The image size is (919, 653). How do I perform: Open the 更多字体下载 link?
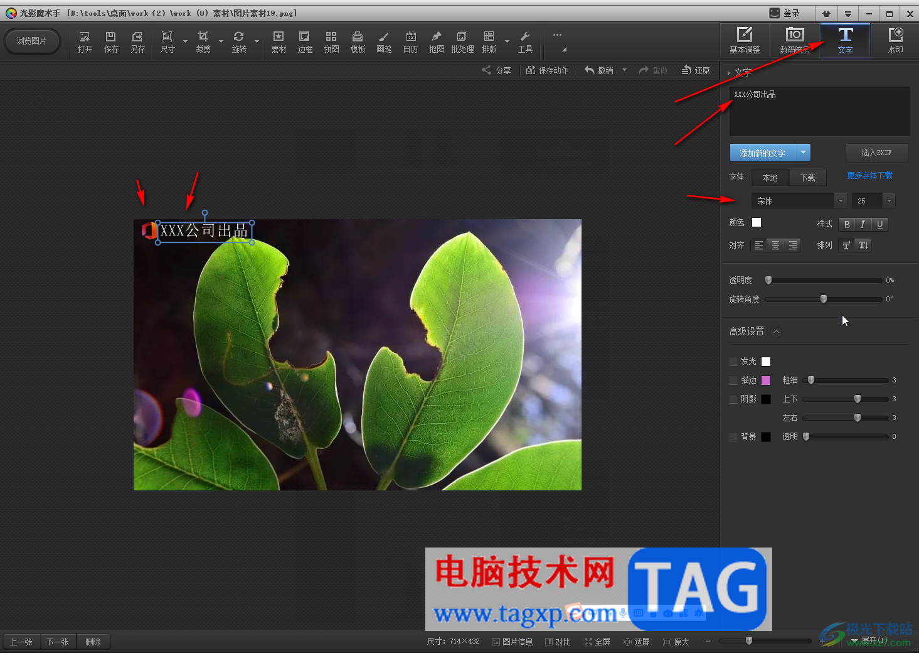click(869, 176)
